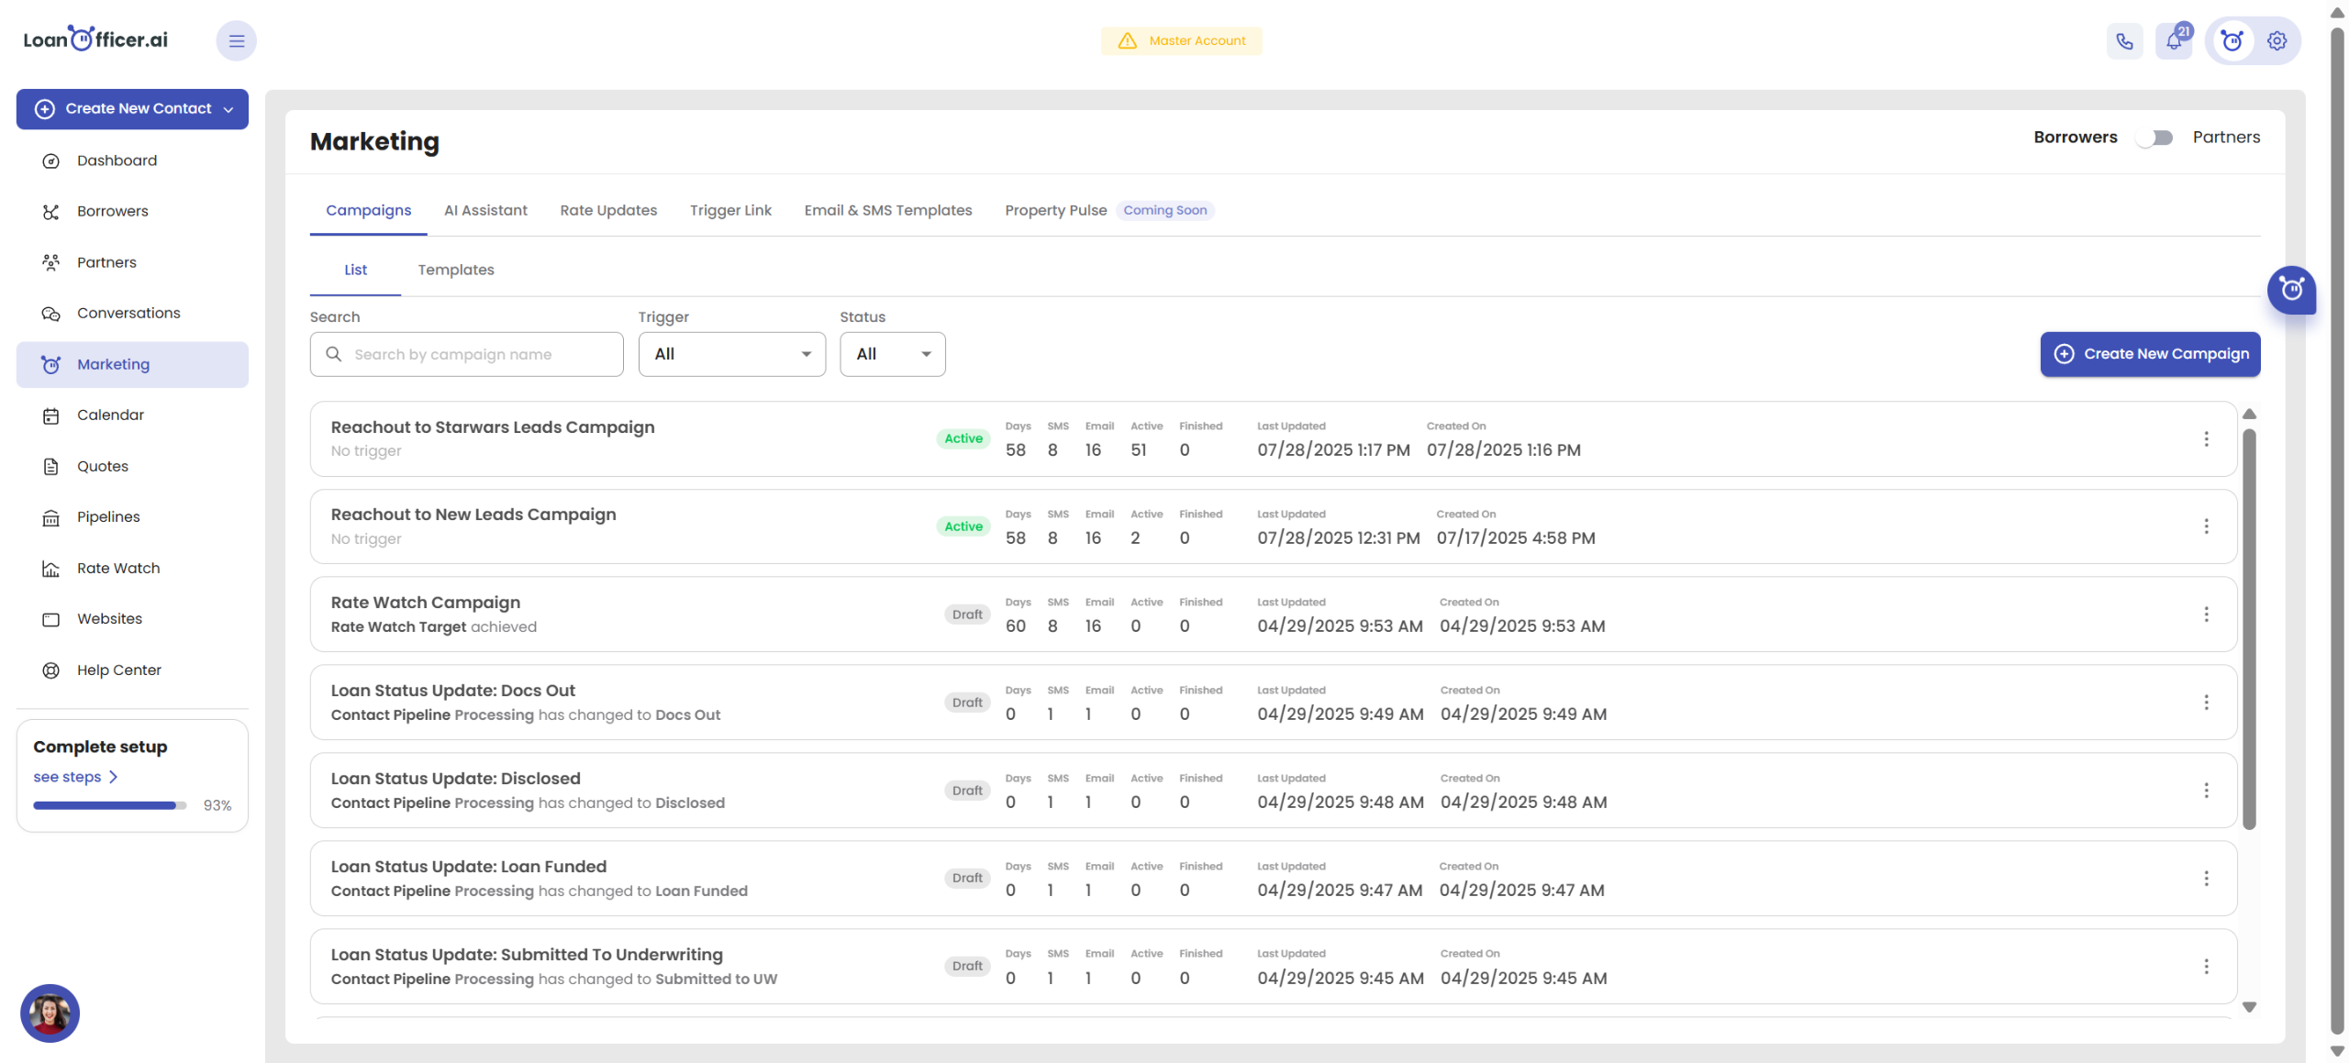Viewport: 2349px width, 1063px height.
Task: Open kebab menu for Reachout to Starwars campaign
Action: [2206, 439]
